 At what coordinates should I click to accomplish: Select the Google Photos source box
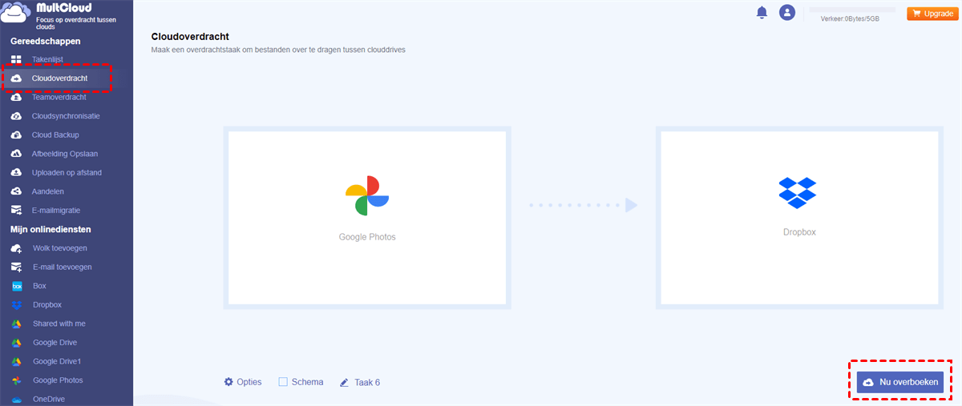click(367, 218)
